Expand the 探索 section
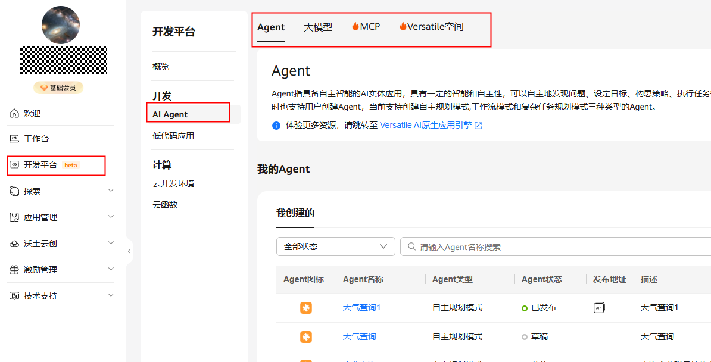Viewport: 711px width, 362px height. point(110,191)
